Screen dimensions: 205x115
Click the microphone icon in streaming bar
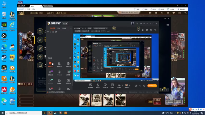[119, 85]
